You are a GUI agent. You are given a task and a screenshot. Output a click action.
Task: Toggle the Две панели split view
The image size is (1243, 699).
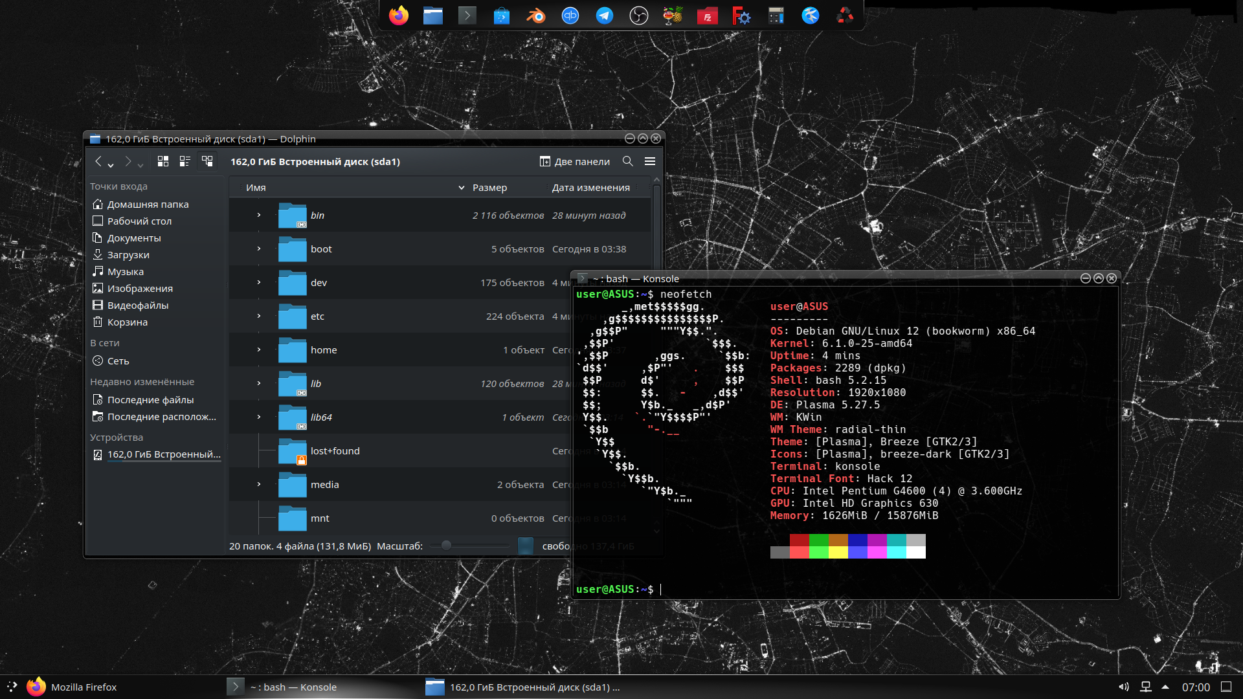click(x=575, y=161)
